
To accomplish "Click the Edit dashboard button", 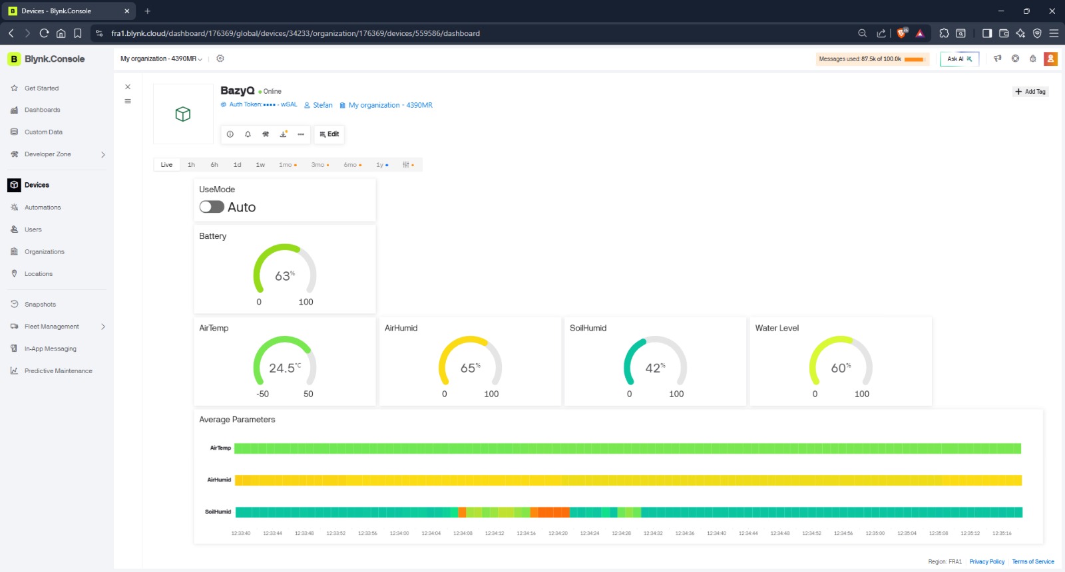I will coord(329,134).
